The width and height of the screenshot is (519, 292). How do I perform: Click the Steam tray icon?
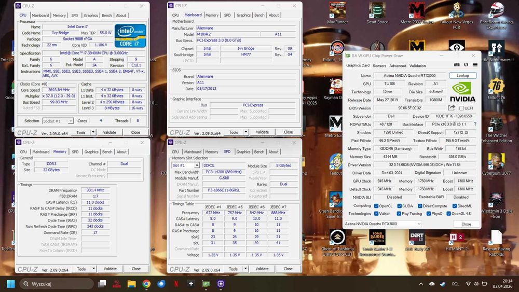pyautogui.click(x=442, y=284)
